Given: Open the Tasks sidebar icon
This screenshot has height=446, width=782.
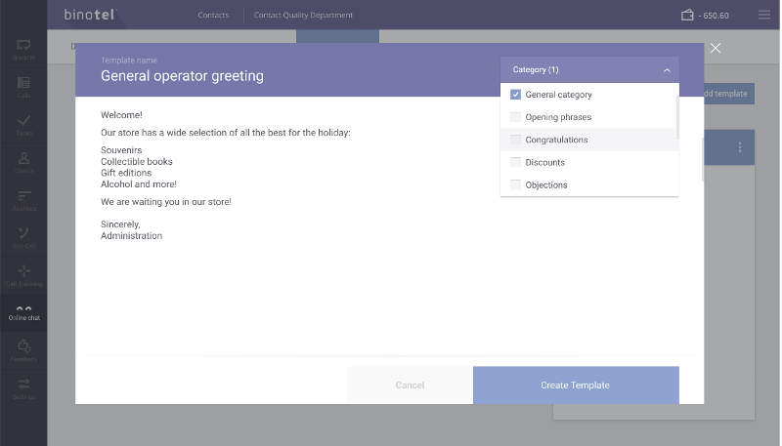Looking at the screenshot, I should coord(23,124).
